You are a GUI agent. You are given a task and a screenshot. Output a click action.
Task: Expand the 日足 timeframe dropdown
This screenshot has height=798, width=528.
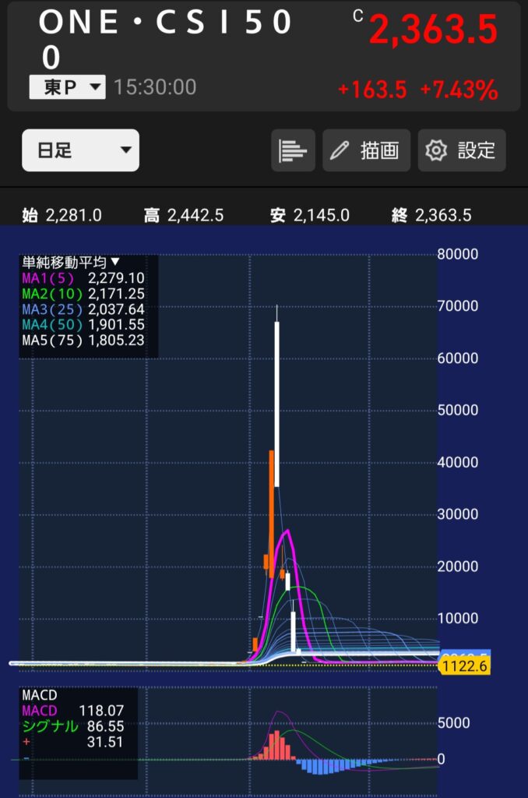[x=80, y=150]
